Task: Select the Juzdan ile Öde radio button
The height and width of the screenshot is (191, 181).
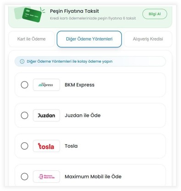Action: point(24,115)
